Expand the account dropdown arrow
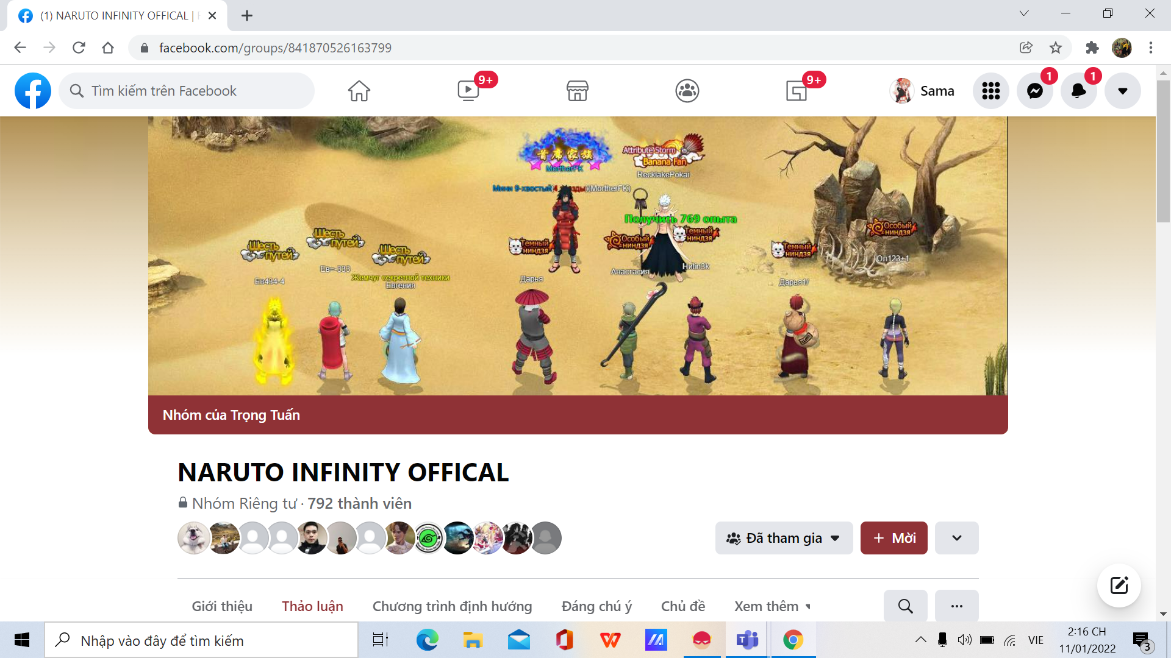 [x=1123, y=91]
